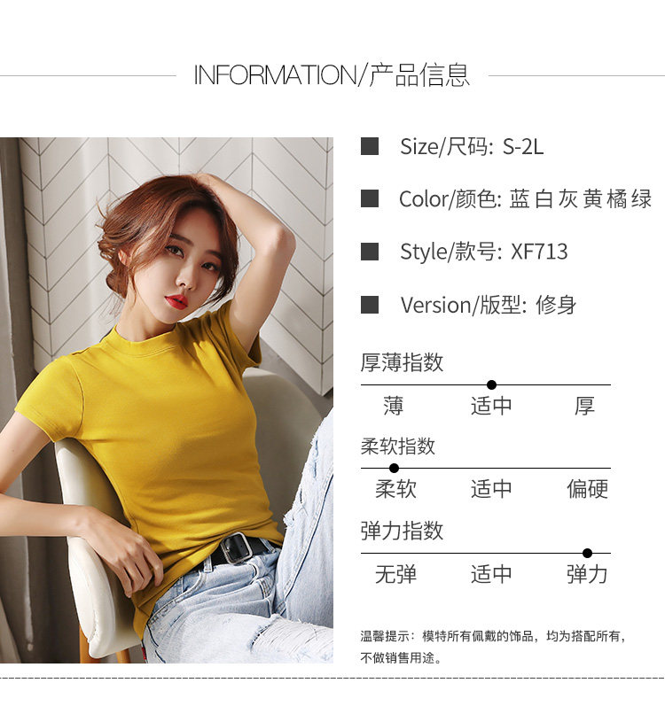
Task: Click the square bullet beside Version/版型
Action: click(369, 305)
